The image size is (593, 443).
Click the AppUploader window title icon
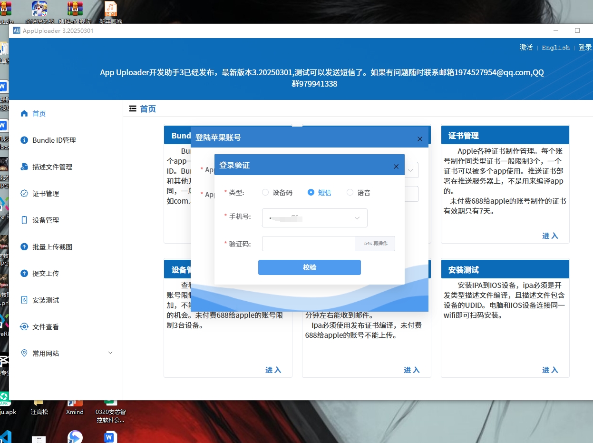click(x=17, y=31)
